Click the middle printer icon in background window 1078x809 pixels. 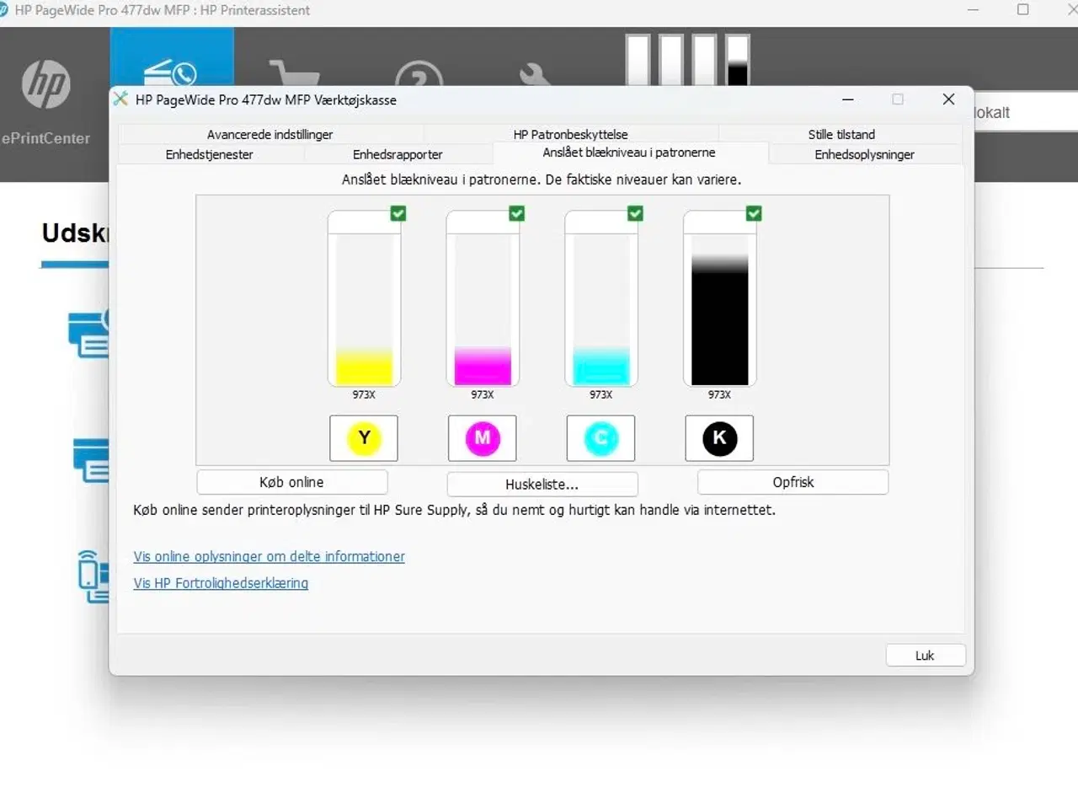pyautogui.click(x=91, y=460)
